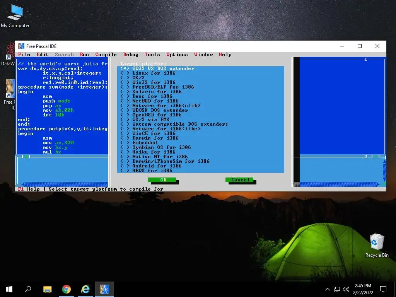Select Linux for i386 target
The height and width of the screenshot is (297, 396).
[148, 73]
